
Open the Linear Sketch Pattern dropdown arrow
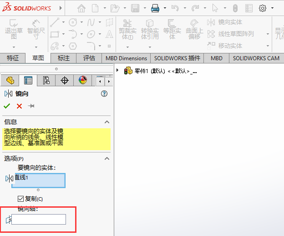268,34
